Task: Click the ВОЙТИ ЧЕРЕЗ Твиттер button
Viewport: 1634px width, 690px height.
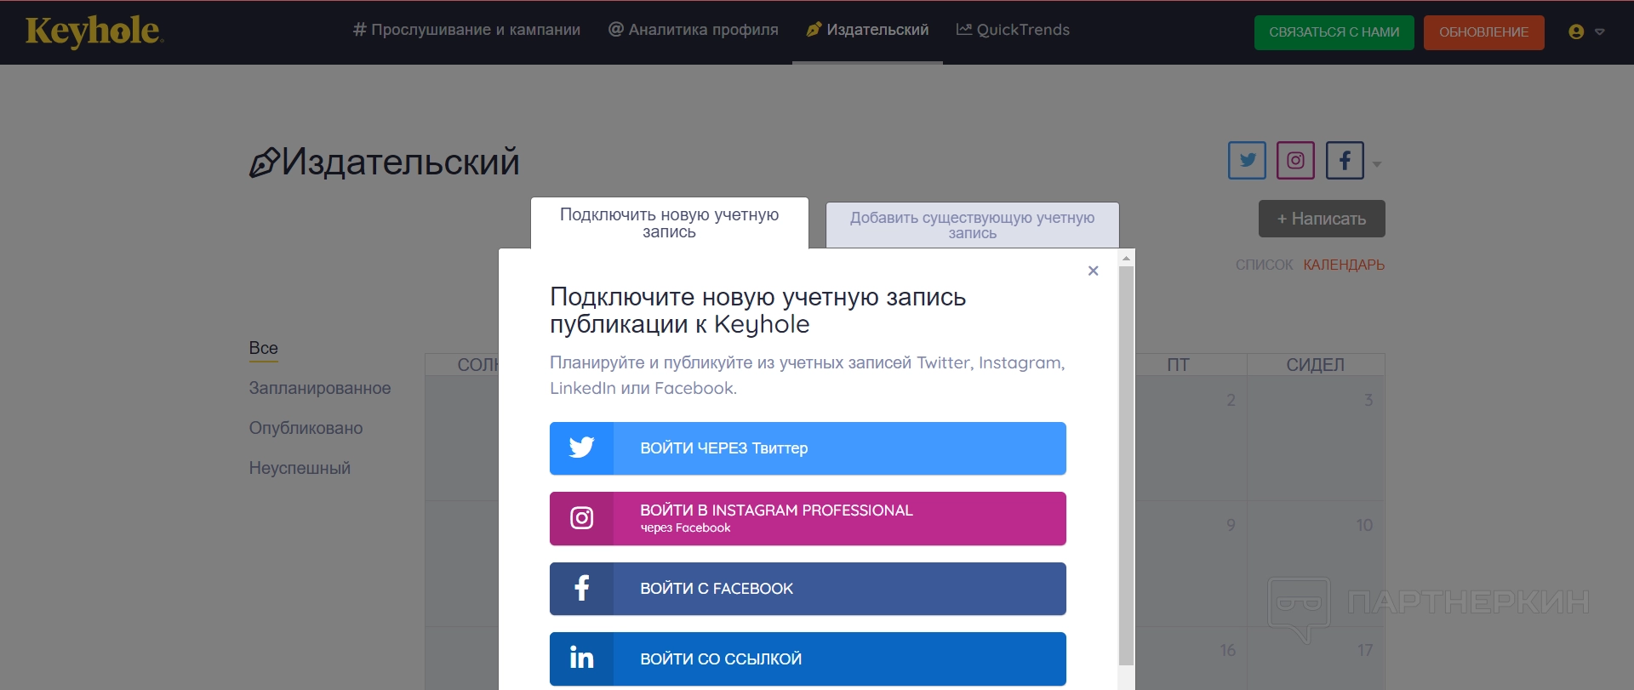Action: (x=808, y=448)
